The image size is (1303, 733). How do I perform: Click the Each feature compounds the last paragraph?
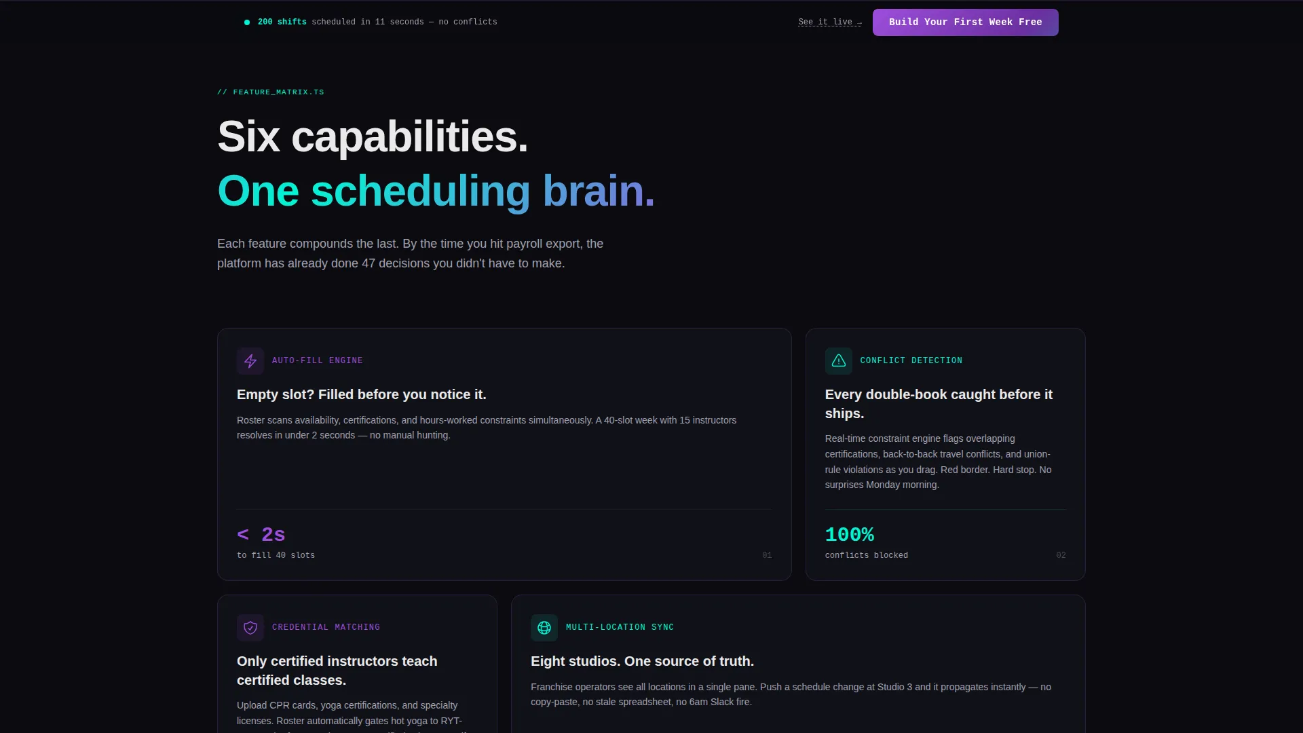coord(410,253)
